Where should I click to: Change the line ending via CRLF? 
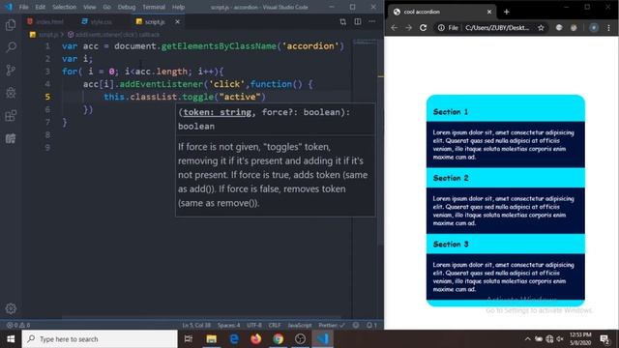(275, 325)
